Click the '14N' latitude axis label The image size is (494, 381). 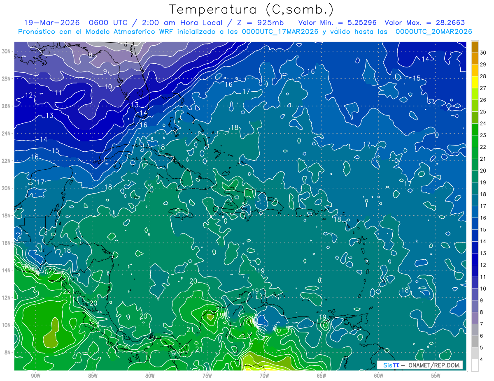coord(7,270)
